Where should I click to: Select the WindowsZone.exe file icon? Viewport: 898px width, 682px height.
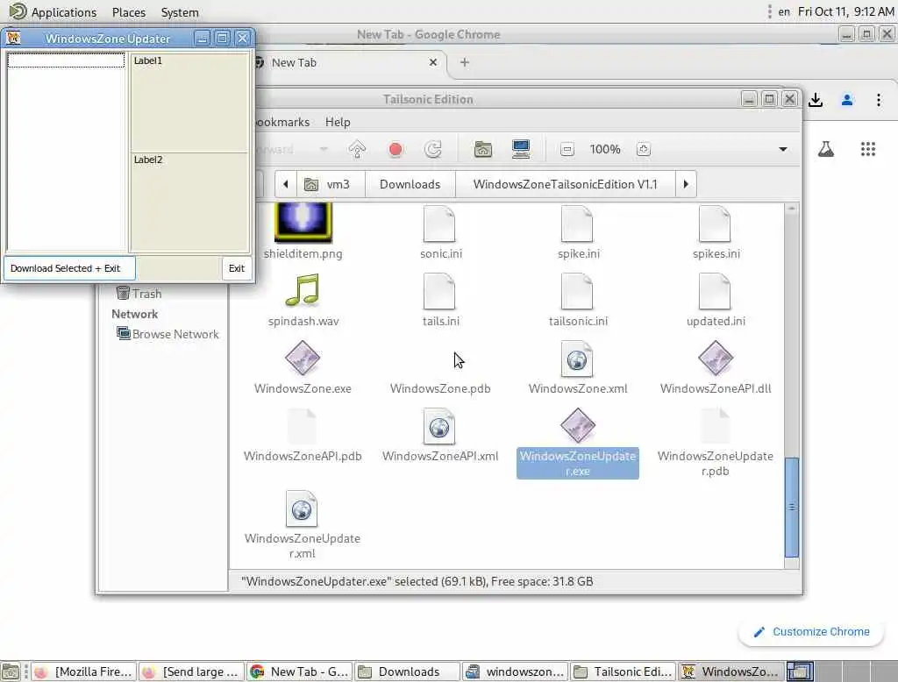303,359
